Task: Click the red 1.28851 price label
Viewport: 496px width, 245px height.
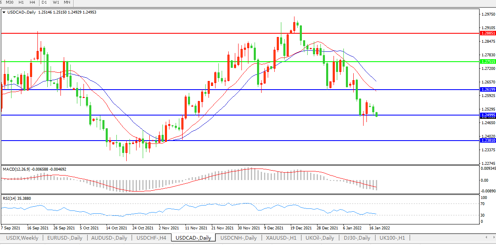Action: (488, 33)
